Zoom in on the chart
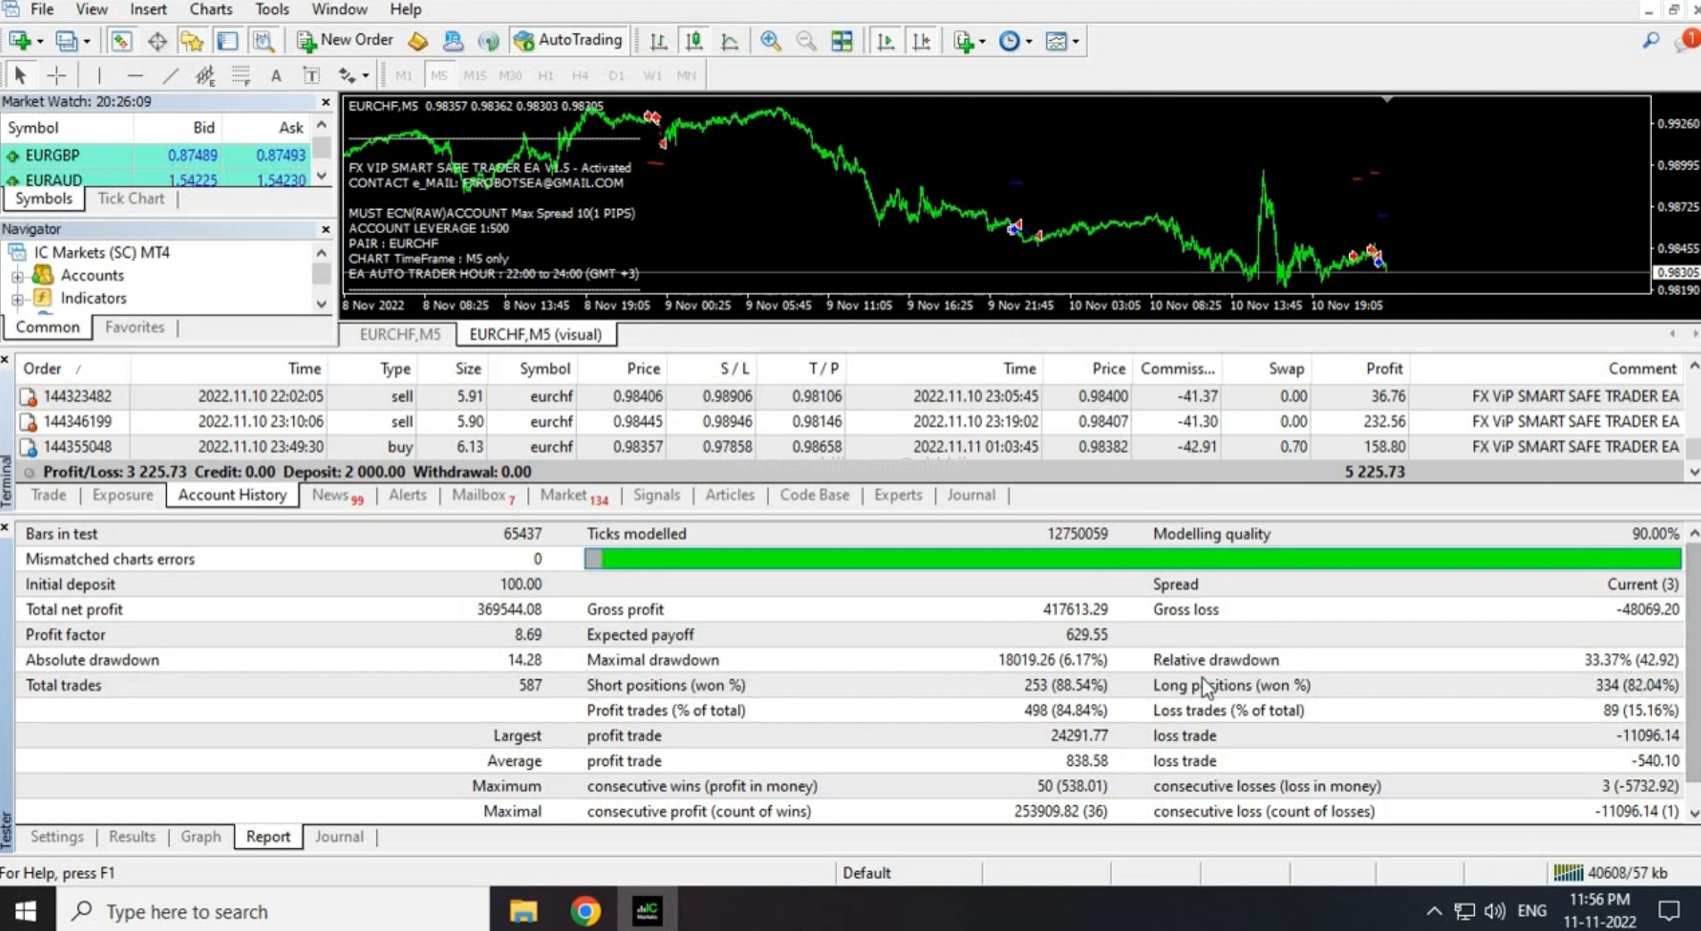Viewport: 1701px width, 931px height. [770, 41]
